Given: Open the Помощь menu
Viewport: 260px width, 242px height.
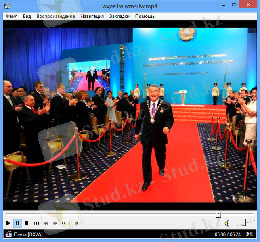Looking at the screenshot, I should tap(145, 16).
